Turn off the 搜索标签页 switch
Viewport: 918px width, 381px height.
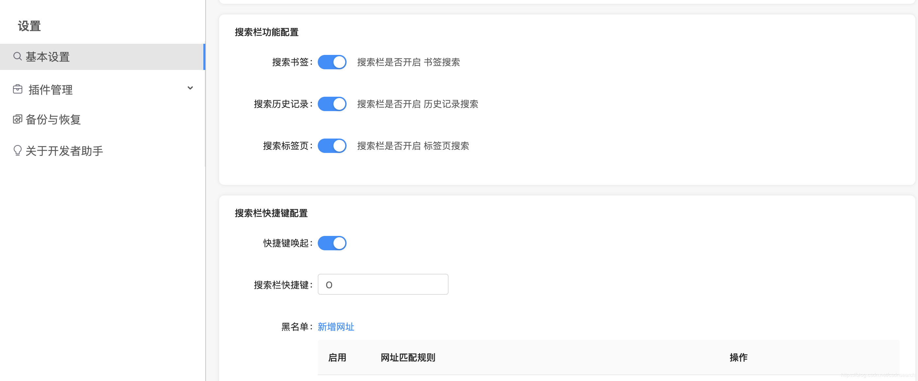(332, 146)
